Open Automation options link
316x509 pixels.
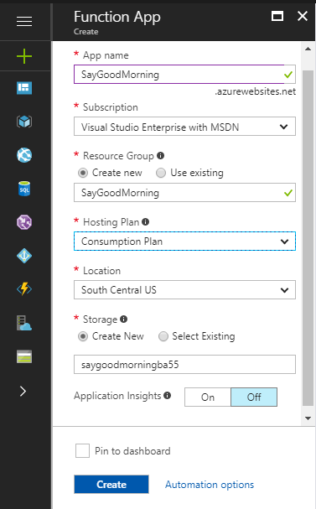click(210, 485)
